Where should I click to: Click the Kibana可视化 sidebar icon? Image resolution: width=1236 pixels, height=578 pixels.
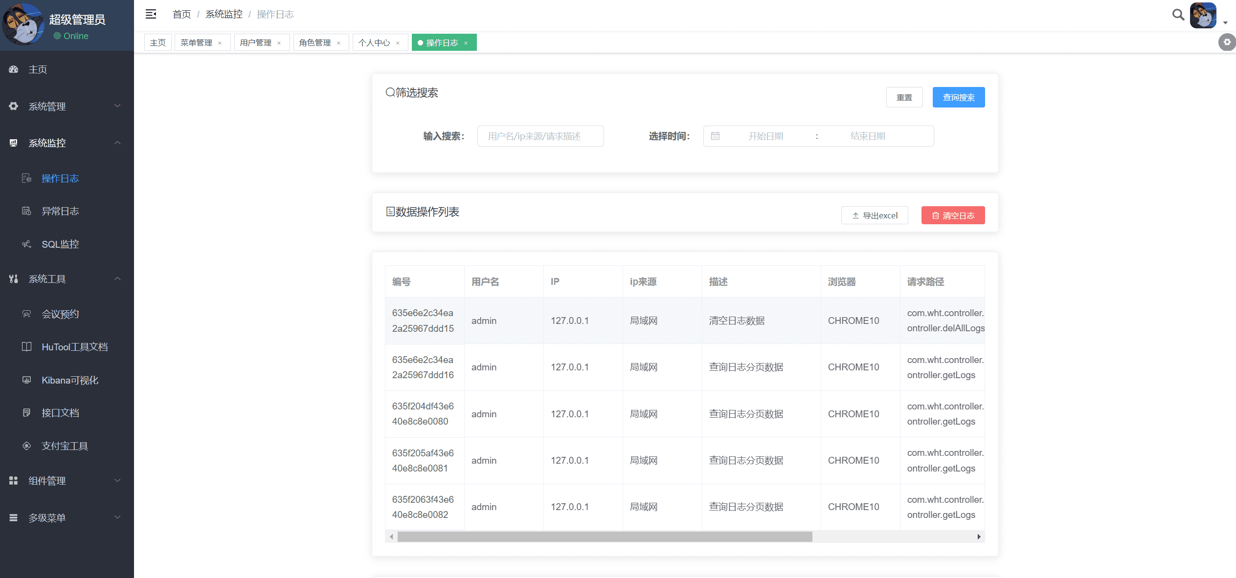[x=26, y=380]
